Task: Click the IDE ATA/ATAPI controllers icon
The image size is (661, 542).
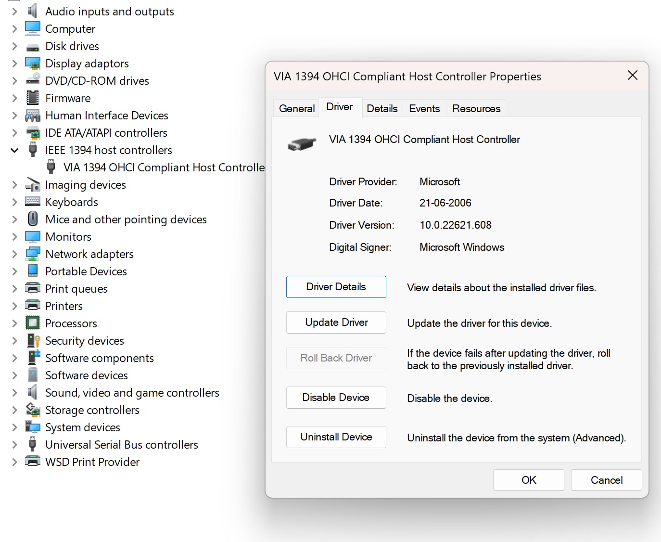Action: 32,132
